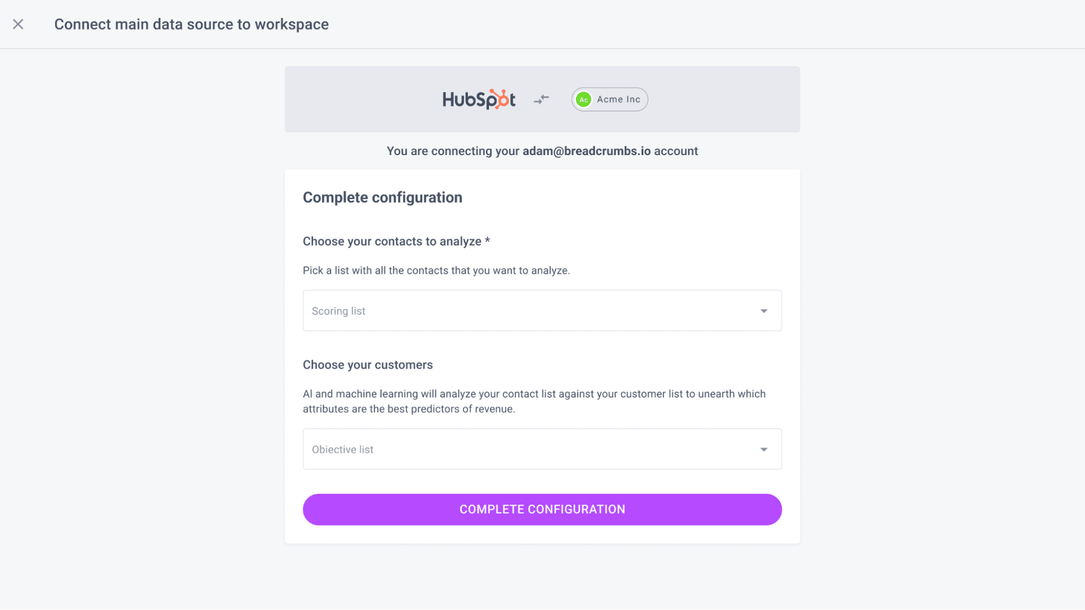Click the Pick a list helper text
Viewport: 1085px width, 610px height.
pos(436,271)
